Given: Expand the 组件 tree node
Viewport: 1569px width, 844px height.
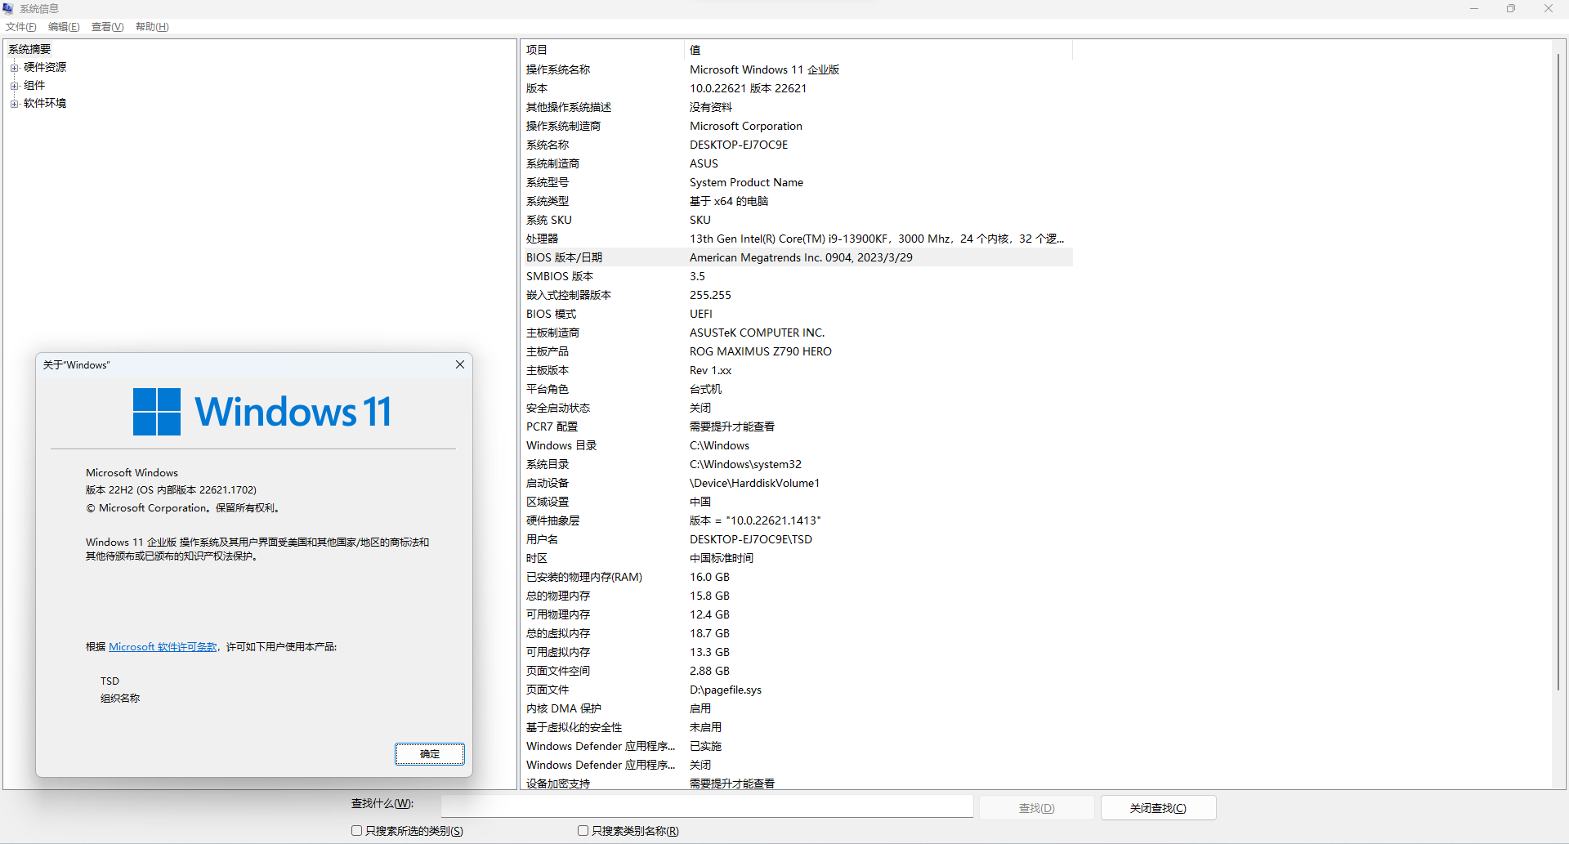Looking at the screenshot, I should pyautogui.click(x=14, y=86).
